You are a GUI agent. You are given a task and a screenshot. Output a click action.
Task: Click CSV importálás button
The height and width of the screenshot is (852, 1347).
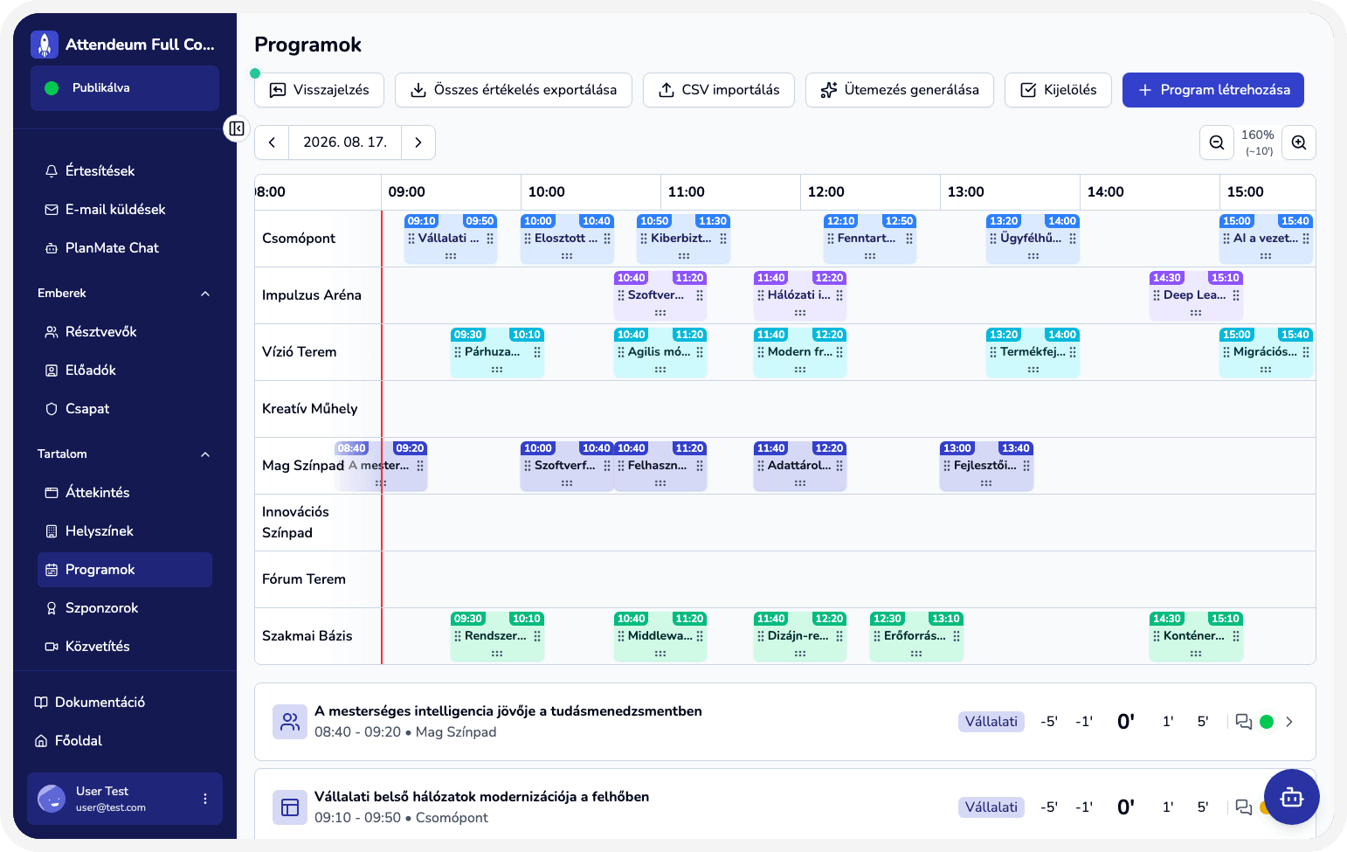point(719,90)
